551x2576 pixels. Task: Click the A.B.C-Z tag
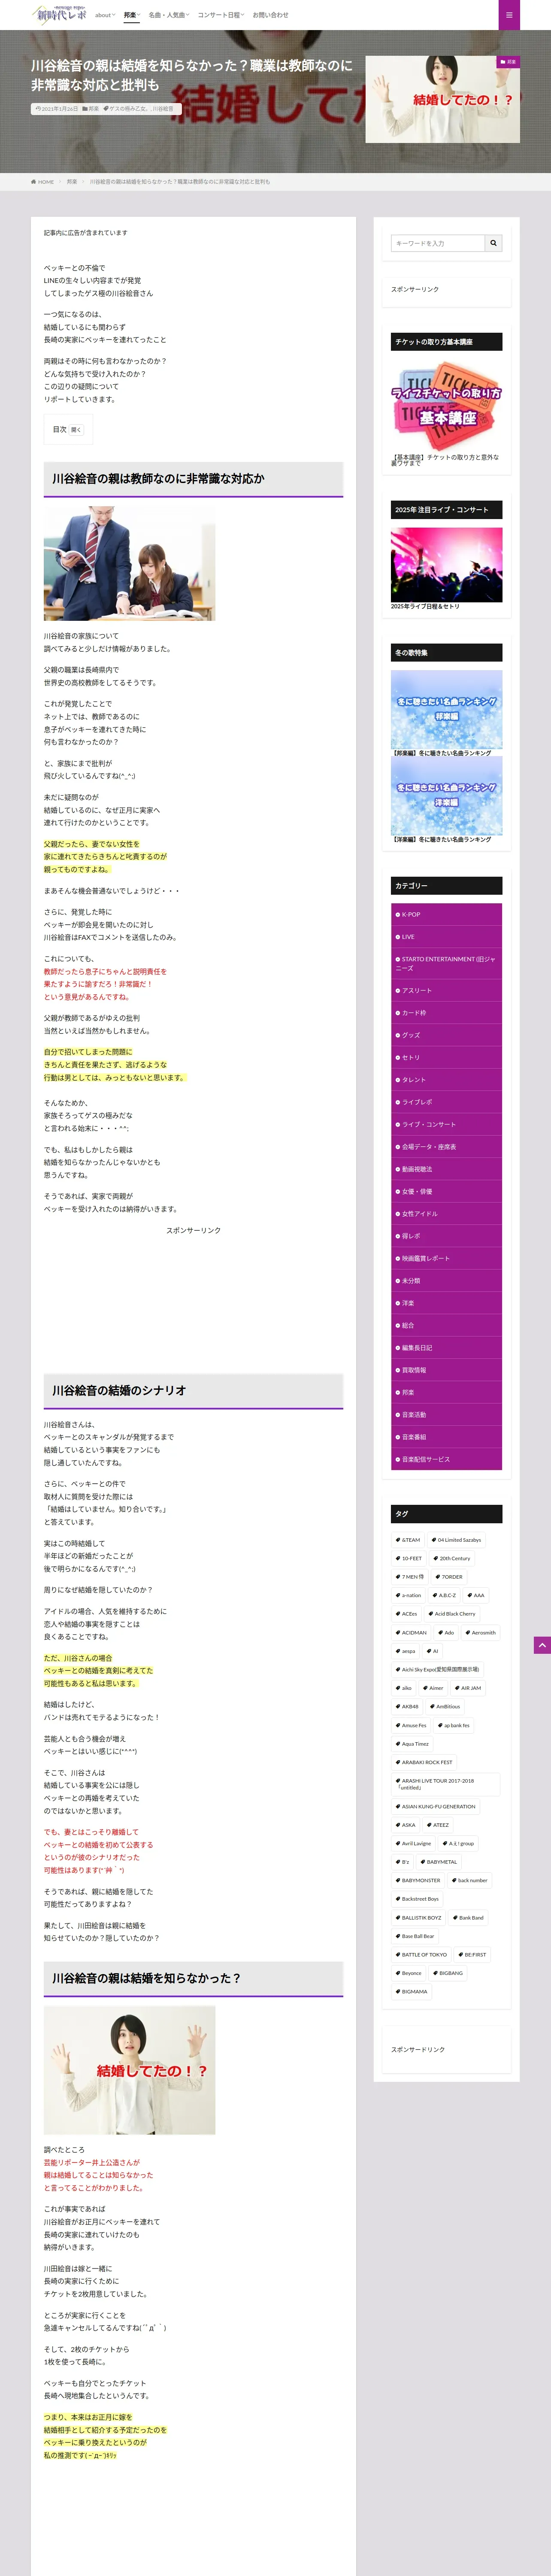coord(444,1595)
